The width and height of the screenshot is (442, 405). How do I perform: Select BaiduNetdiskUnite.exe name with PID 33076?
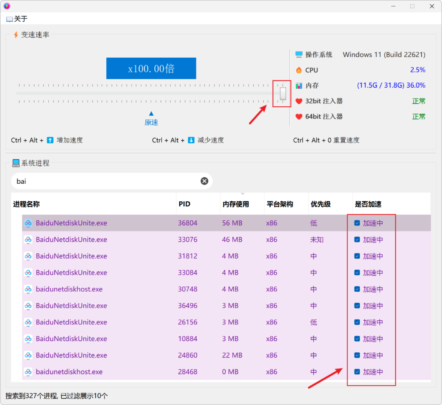click(x=71, y=240)
